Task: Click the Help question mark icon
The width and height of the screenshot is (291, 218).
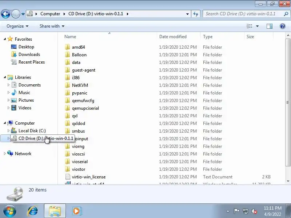Action: (283, 26)
